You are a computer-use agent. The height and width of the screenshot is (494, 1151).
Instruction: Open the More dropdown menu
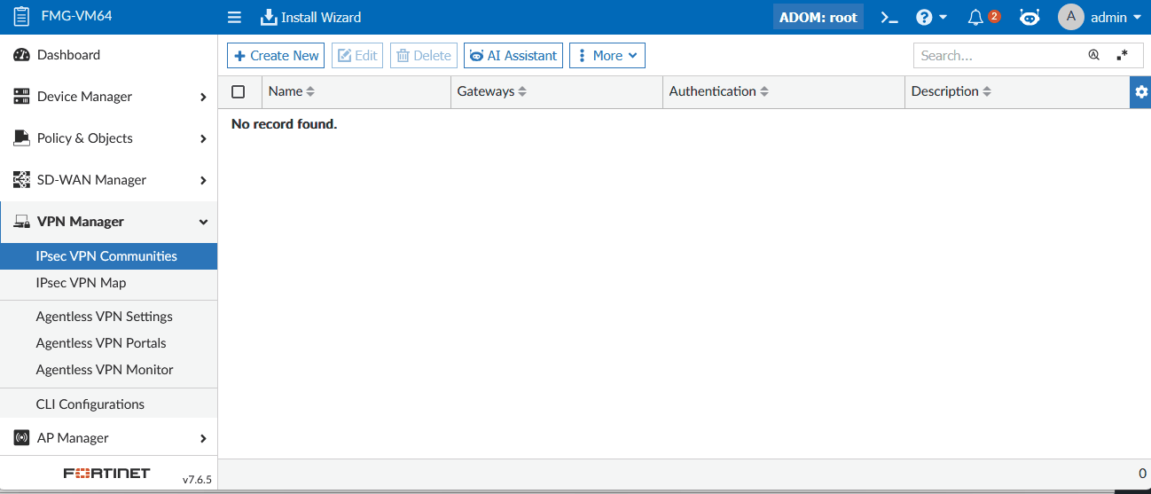607,55
